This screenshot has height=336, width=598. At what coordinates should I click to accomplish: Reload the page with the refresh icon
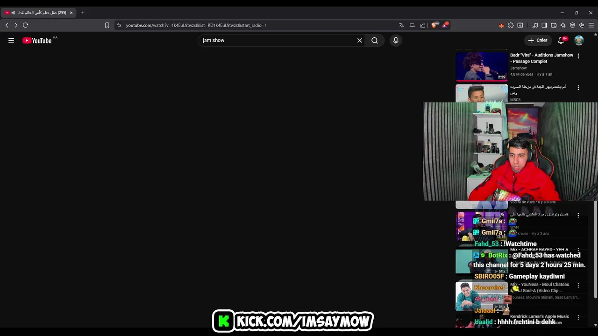26,25
